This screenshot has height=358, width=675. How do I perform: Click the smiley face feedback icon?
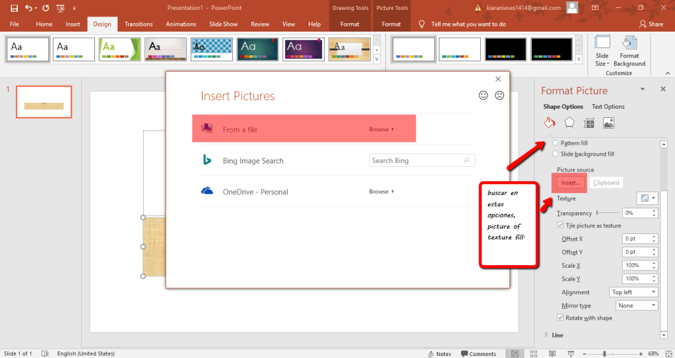point(484,96)
